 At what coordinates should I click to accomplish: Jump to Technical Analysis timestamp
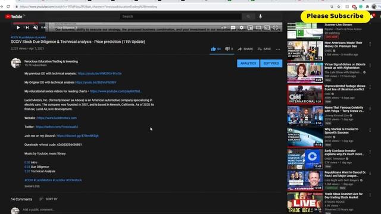[27, 171]
